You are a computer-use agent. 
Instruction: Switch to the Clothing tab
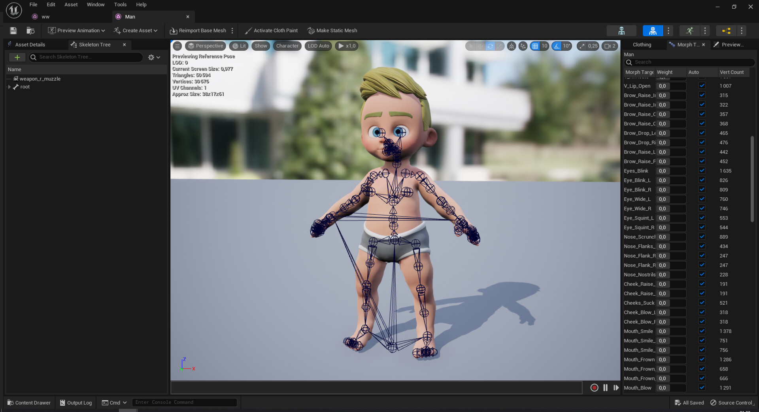point(642,45)
